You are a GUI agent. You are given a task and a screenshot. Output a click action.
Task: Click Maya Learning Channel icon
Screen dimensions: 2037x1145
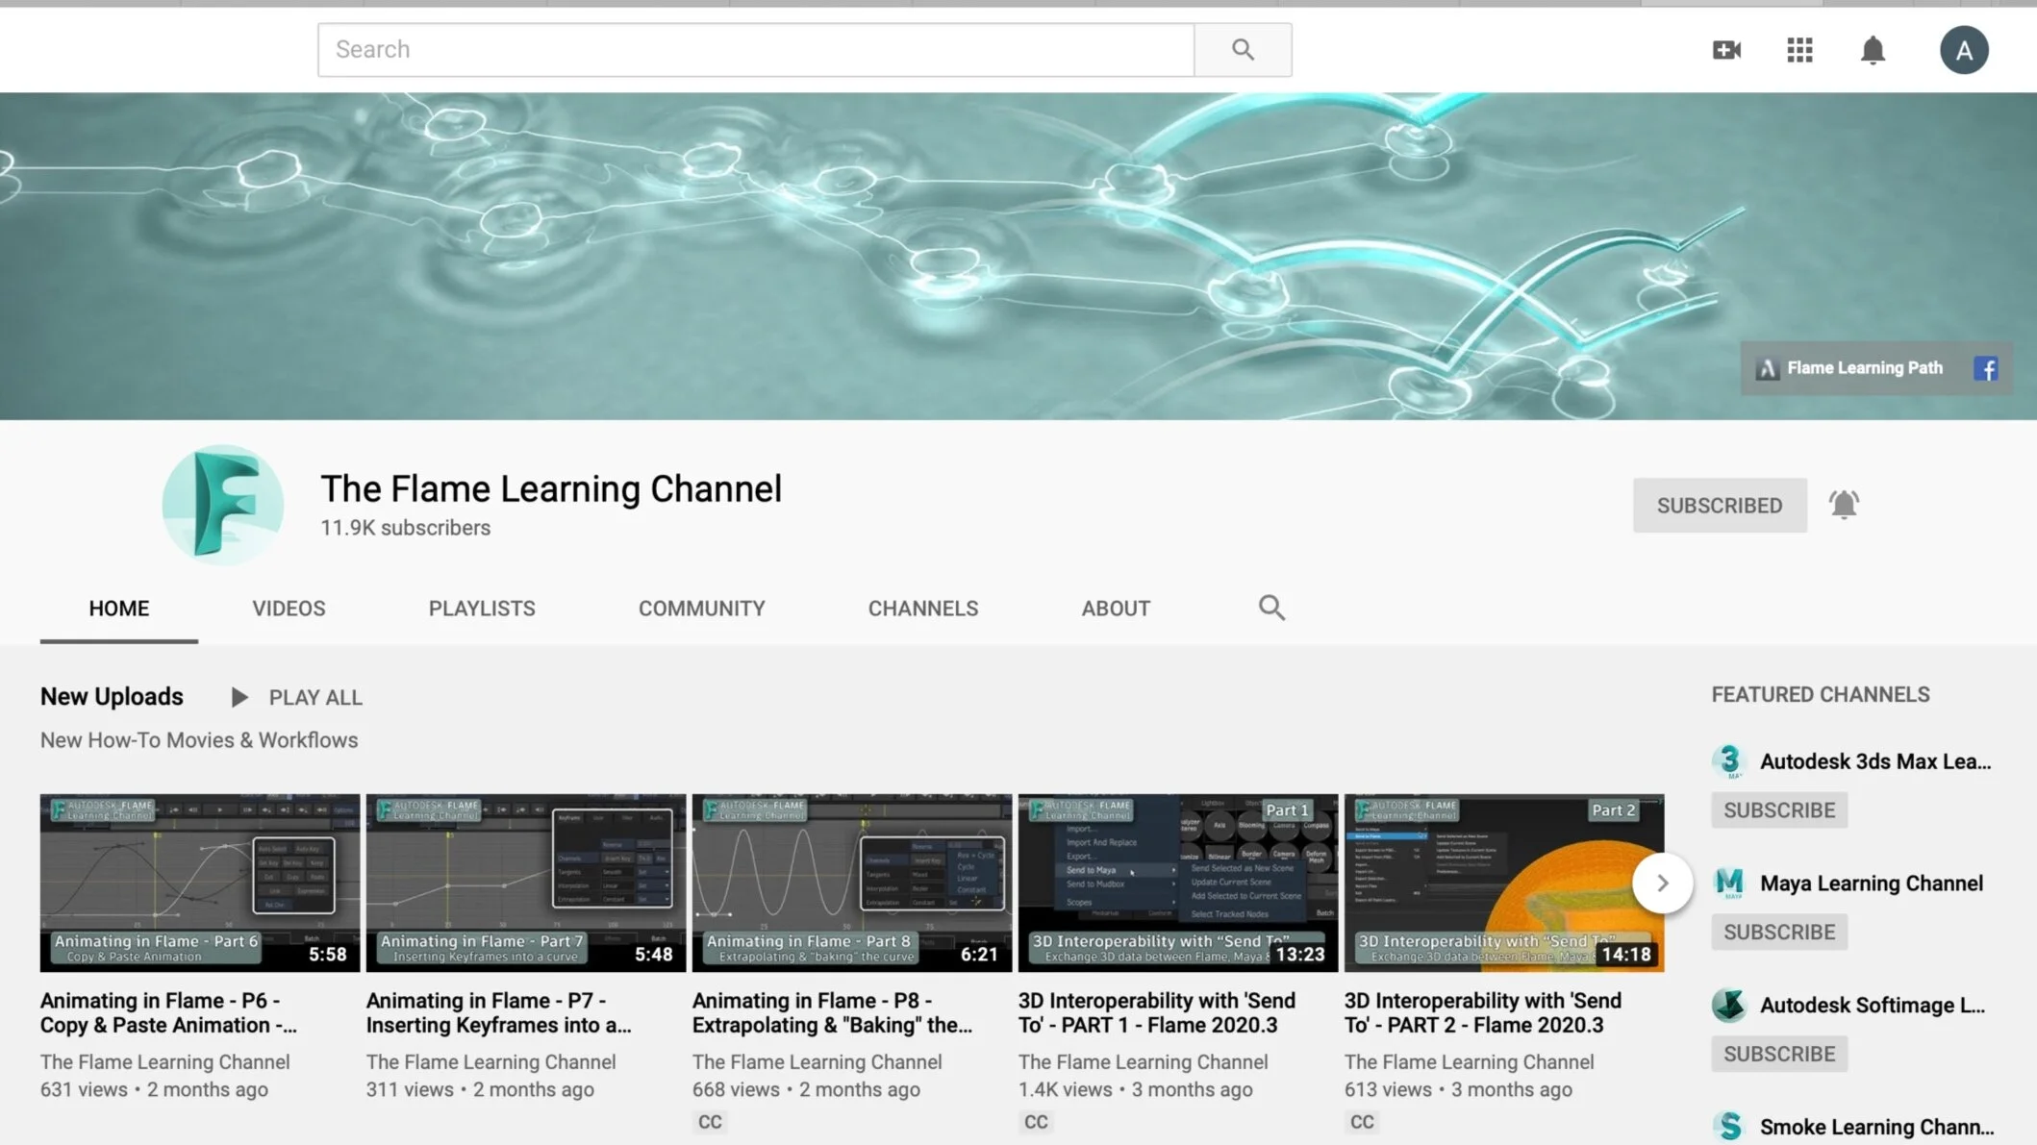pyautogui.click(x=1729, y=883)
